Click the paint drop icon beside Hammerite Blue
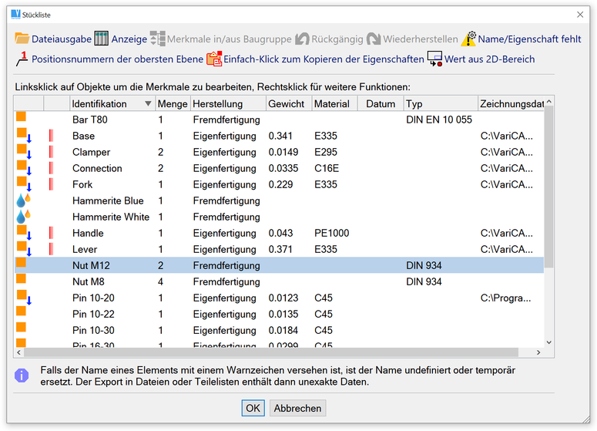Viewport: 597px width, 431px height. point(23,200)
